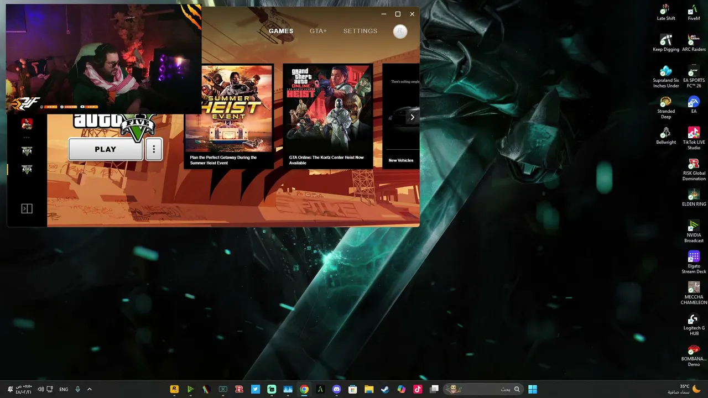The image size is (708, 398).
Task: Open Steam from the taskbar
Action: pos(385,389)
